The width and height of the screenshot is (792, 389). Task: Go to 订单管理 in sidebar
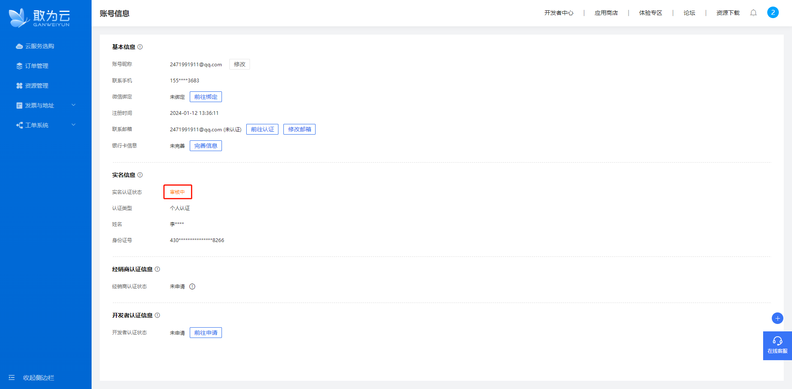[x=37, y=66]
